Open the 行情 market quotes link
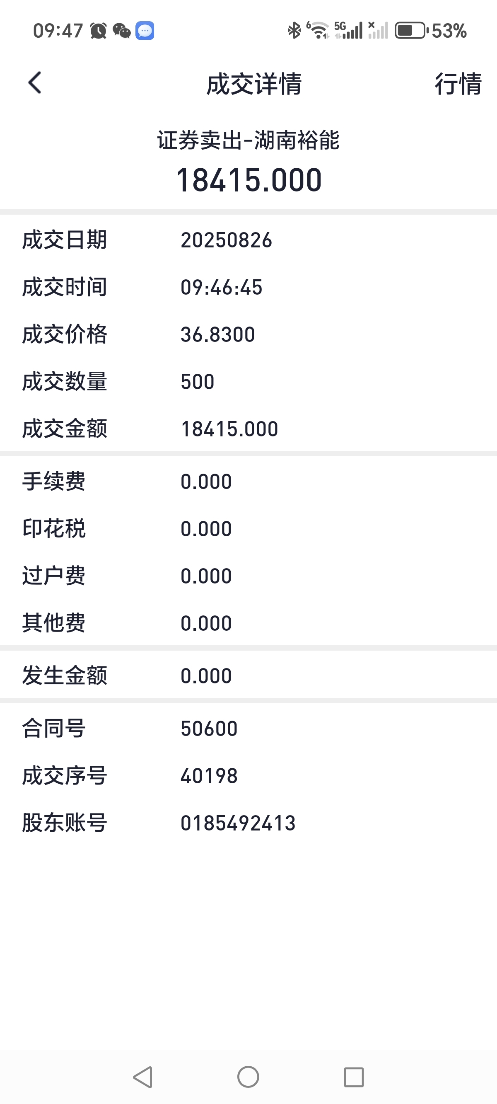 [x=458, y=84]
